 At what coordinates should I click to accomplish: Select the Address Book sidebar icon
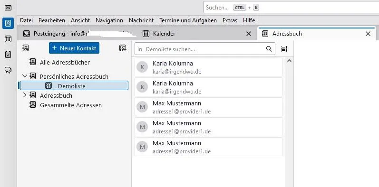[x=8, y=23]
